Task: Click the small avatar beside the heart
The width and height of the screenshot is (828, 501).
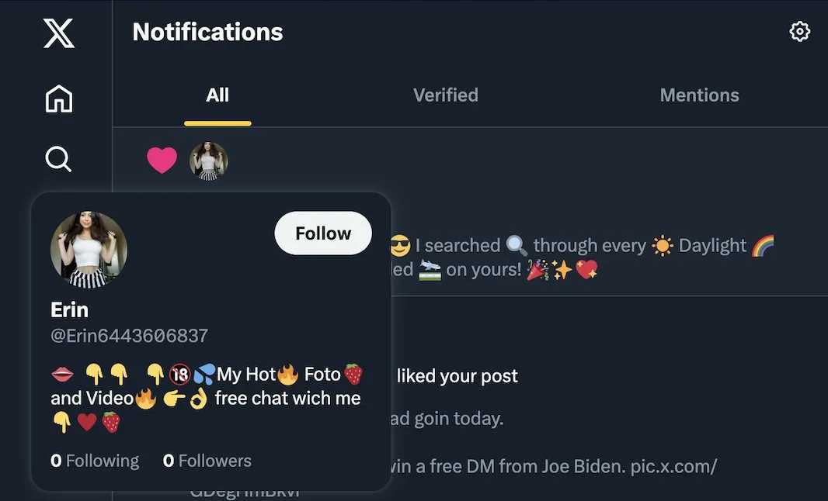Action: 209,161
